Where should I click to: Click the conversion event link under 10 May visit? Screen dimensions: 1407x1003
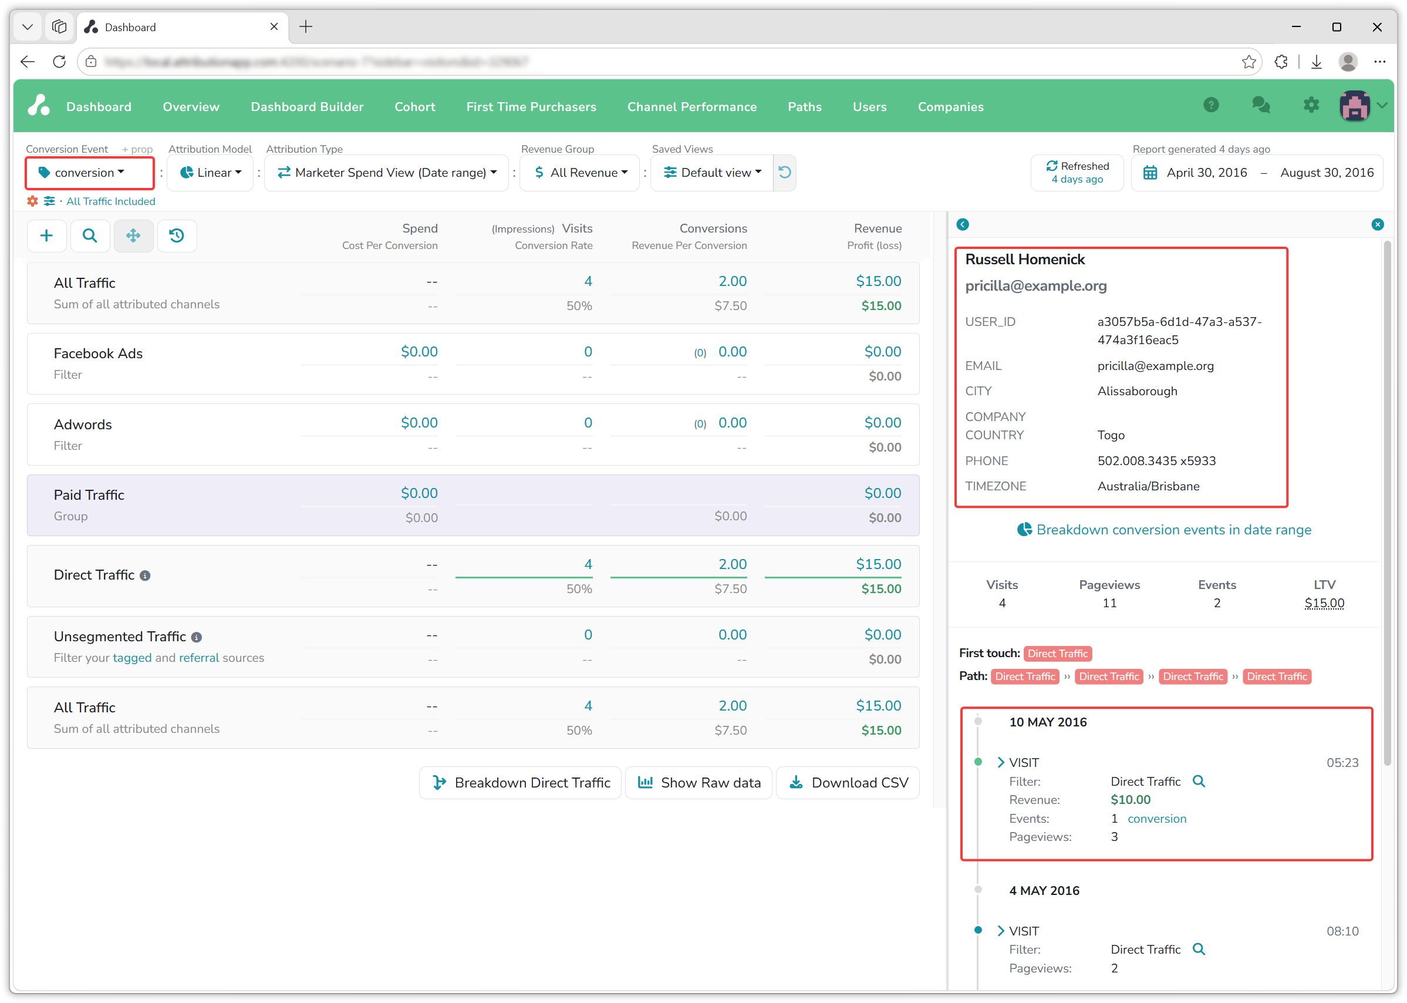point(1156,819)
